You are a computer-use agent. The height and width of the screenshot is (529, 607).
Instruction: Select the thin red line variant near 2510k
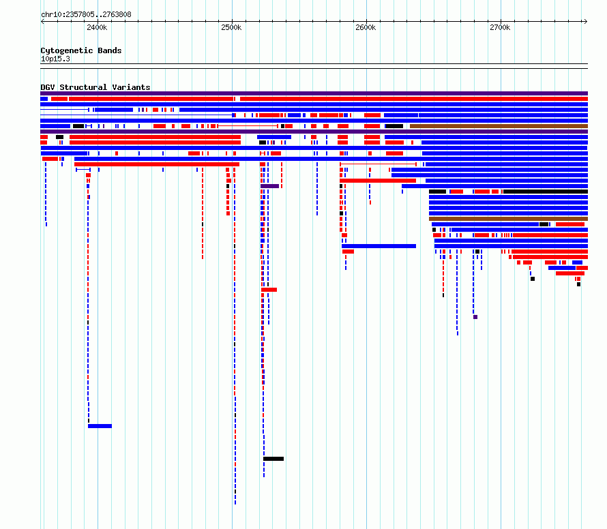point(248,126)
